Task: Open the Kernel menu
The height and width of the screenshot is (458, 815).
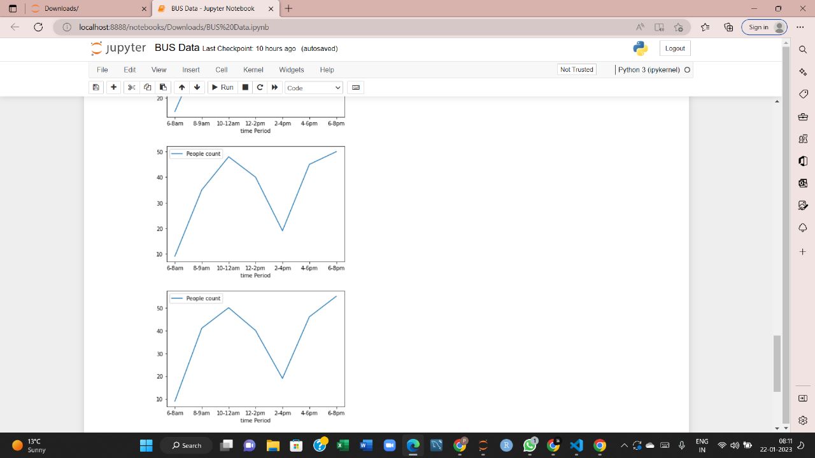Action: (253, 70)
